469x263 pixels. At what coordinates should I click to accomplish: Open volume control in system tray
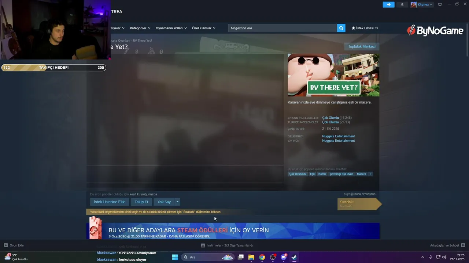pyautogui.click(x=444, y=257)
